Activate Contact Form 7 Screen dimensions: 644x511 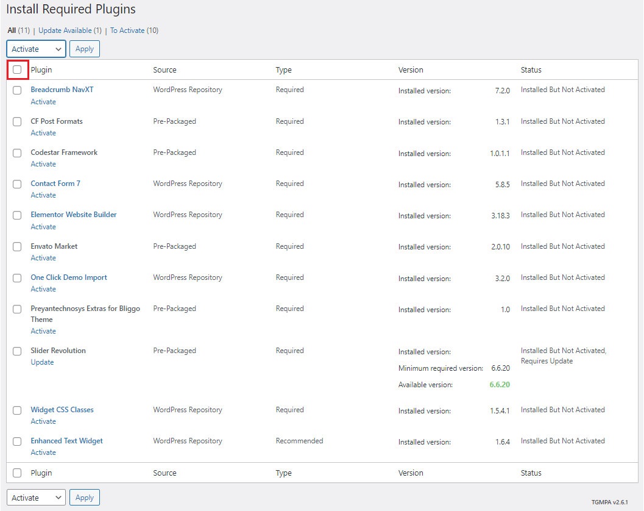43,195
